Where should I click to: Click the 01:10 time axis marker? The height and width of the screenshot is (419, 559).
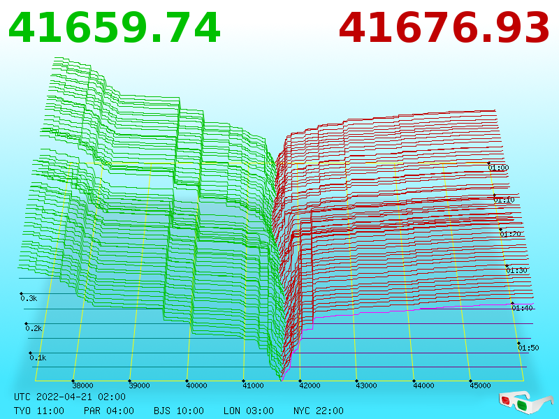click(x=504, y=200)
